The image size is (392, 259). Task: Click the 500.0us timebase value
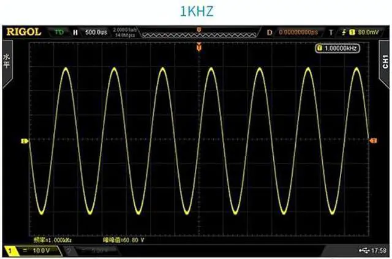coord(96,31)
